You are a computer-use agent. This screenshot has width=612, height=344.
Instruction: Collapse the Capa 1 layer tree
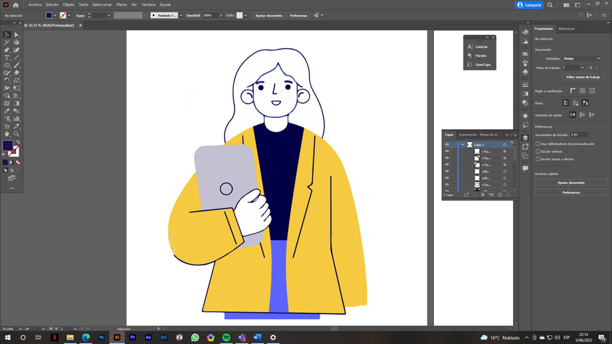pos(462,144)
